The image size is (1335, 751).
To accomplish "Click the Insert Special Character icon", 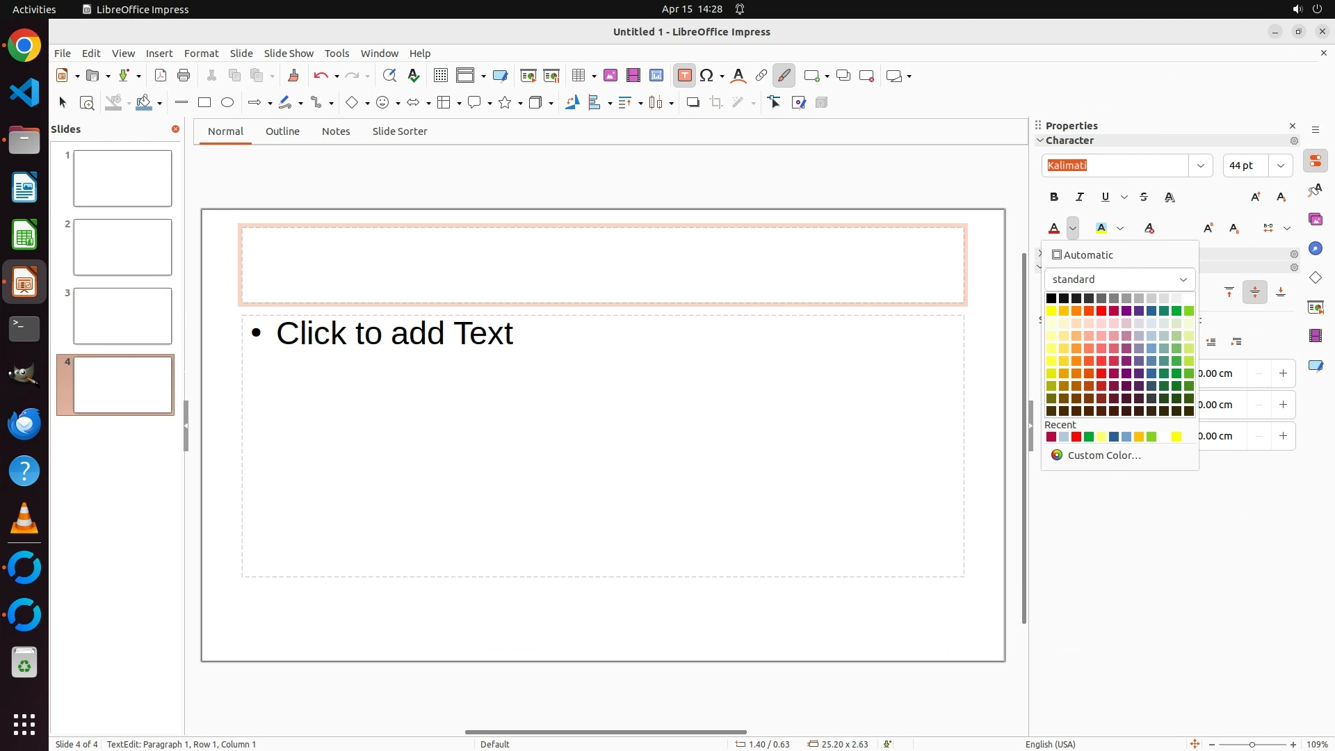I will pos(707,76).
